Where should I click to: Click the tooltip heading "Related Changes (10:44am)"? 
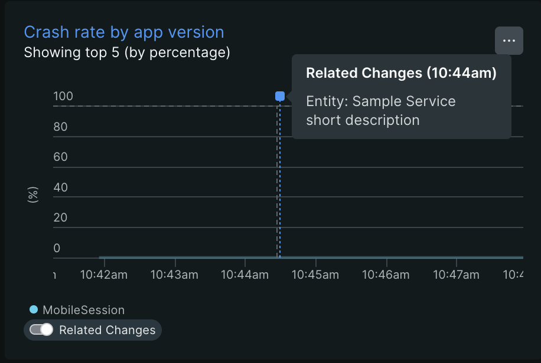click(401, 73)
